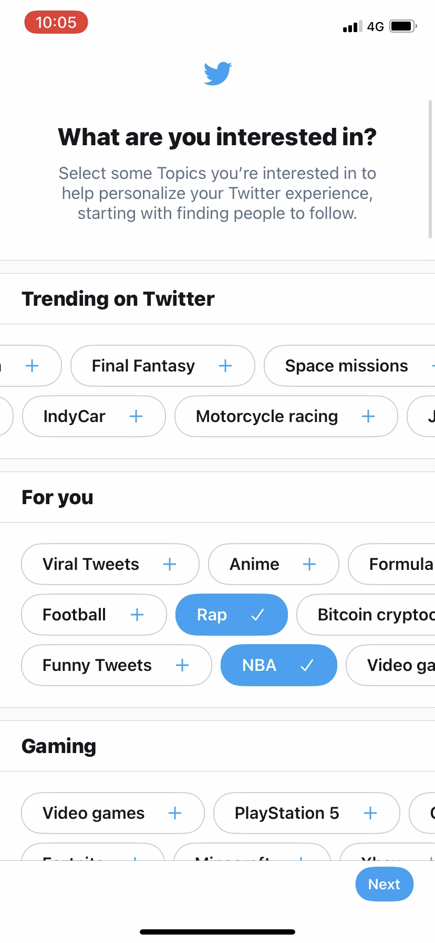Add Motorcycle racing via the plus icon

[x=368, y=416]
